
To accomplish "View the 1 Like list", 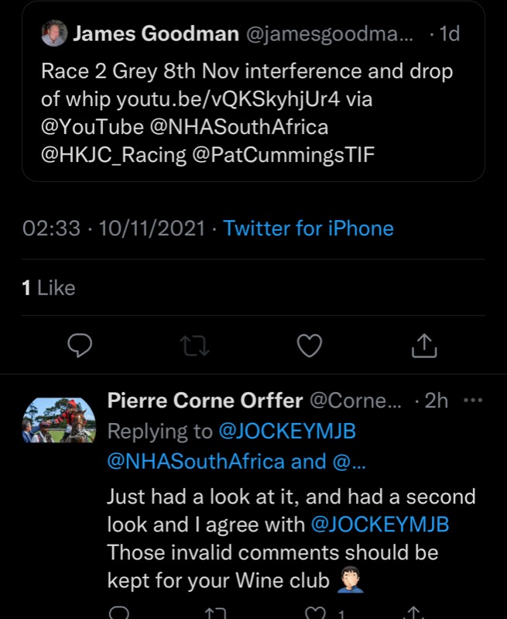I will click(49, 288).
